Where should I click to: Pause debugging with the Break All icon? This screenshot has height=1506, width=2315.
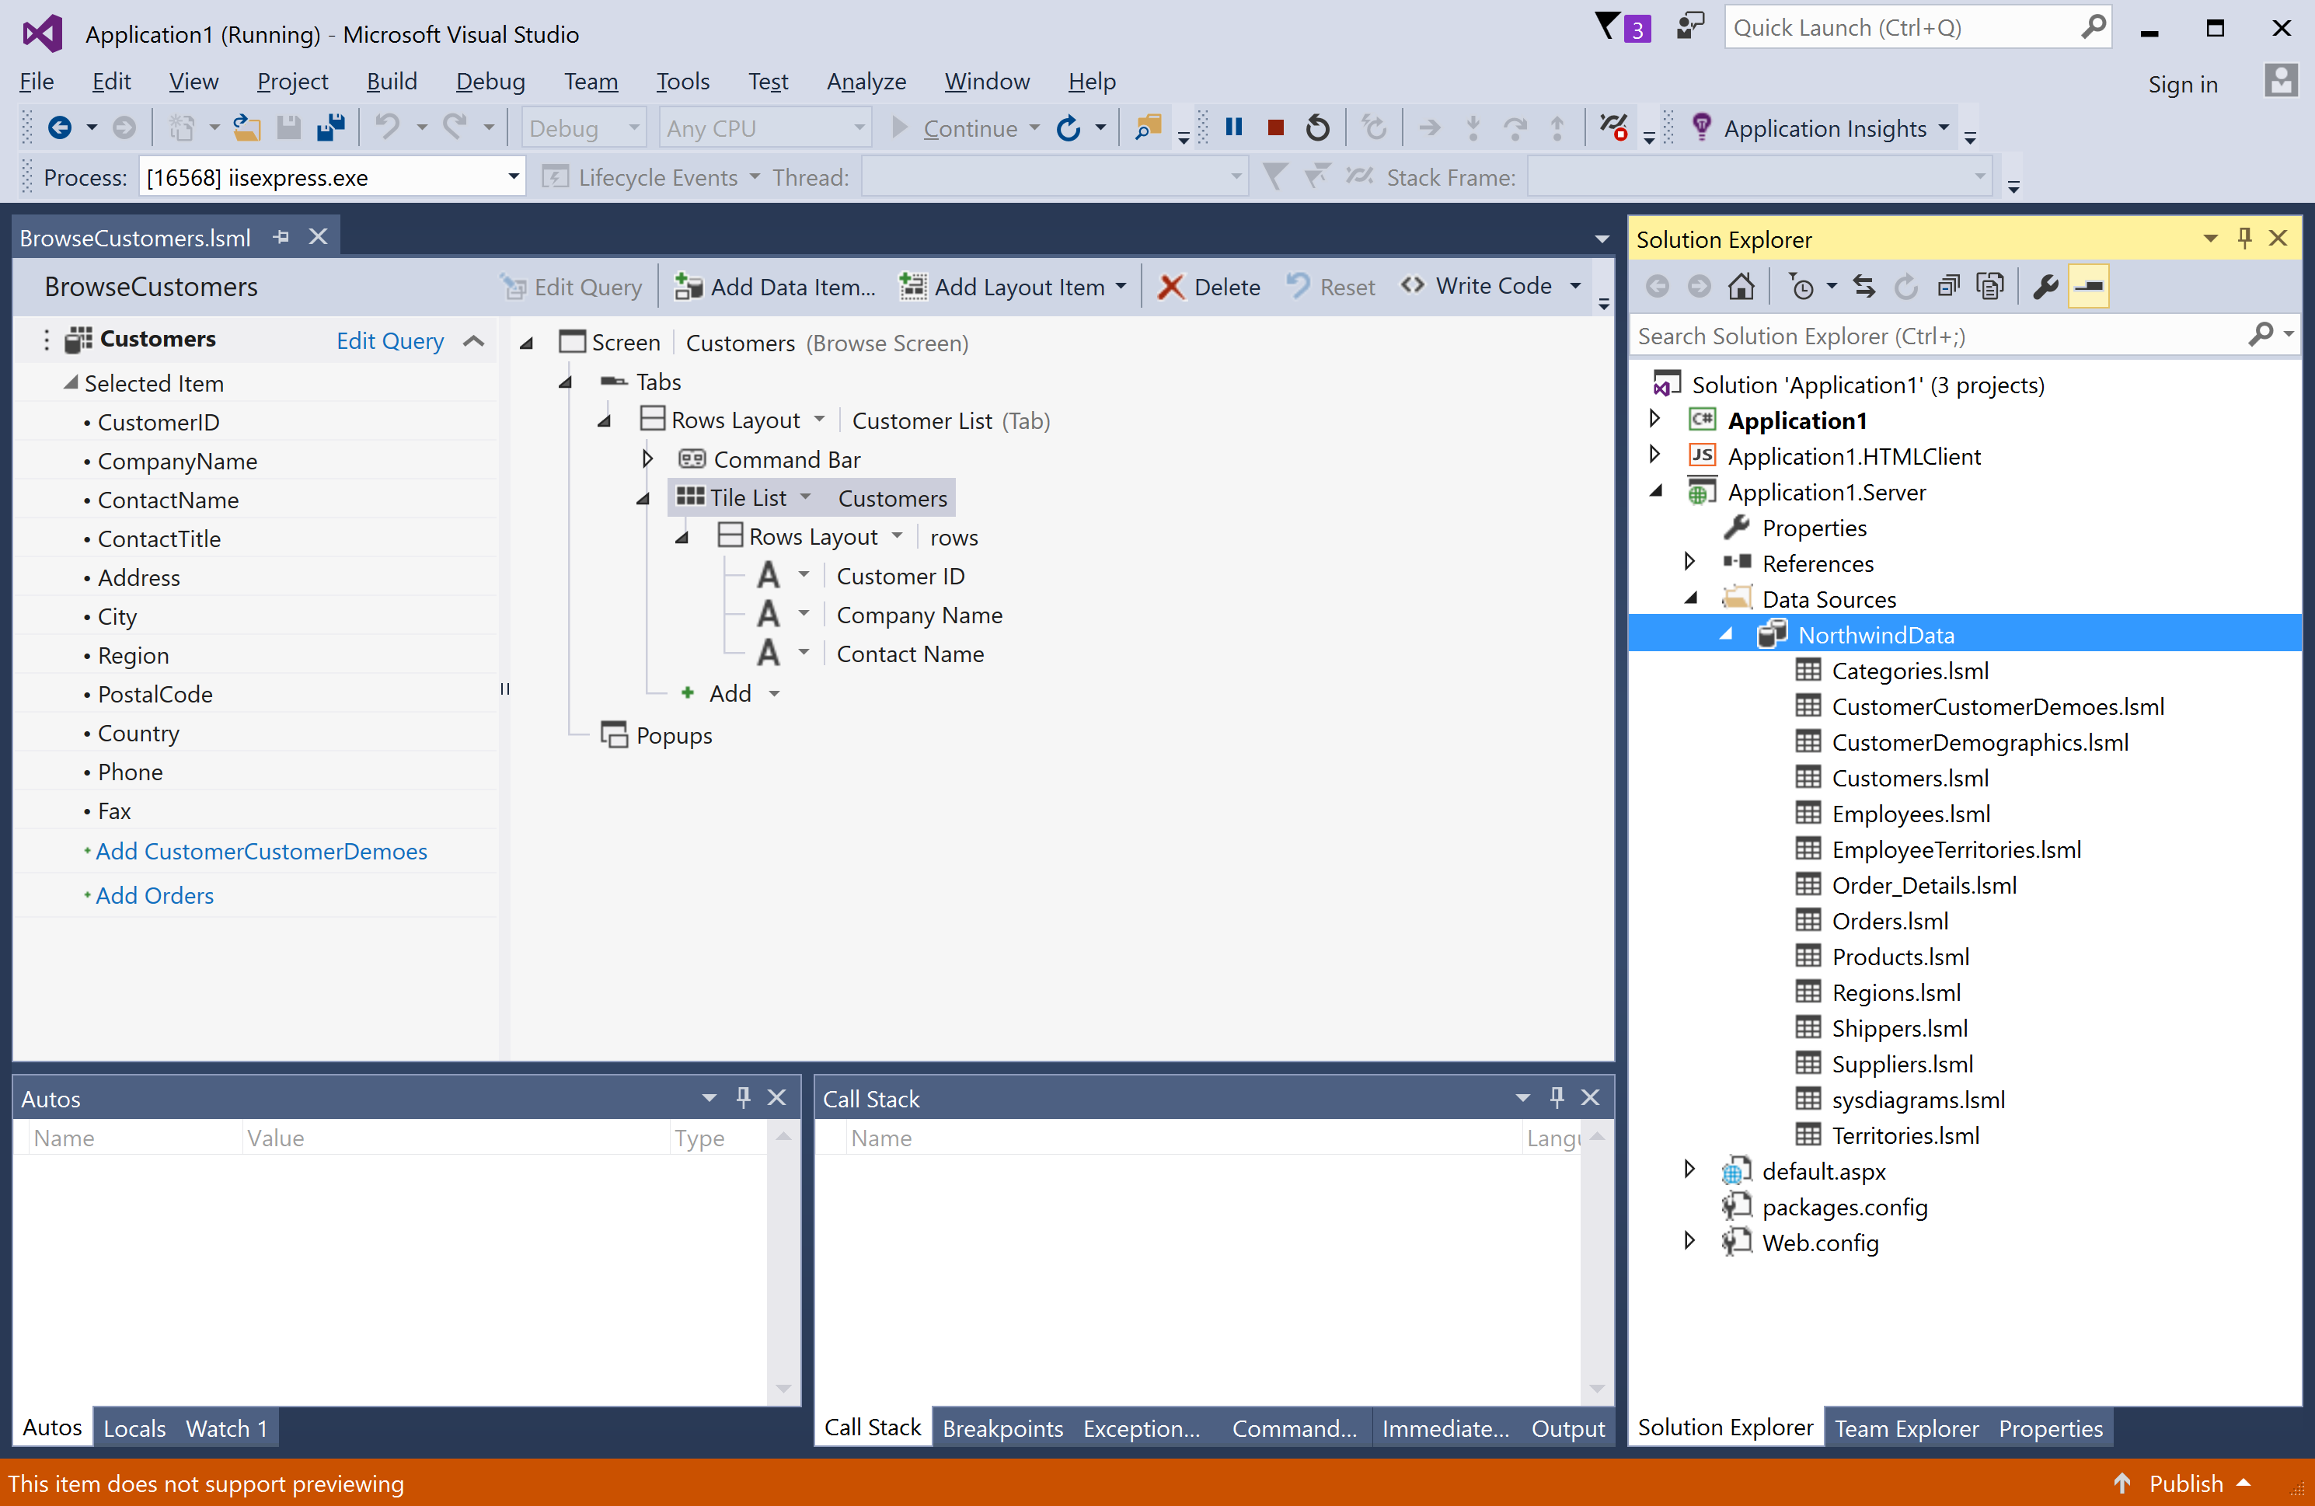click(x=1233, y=127)
